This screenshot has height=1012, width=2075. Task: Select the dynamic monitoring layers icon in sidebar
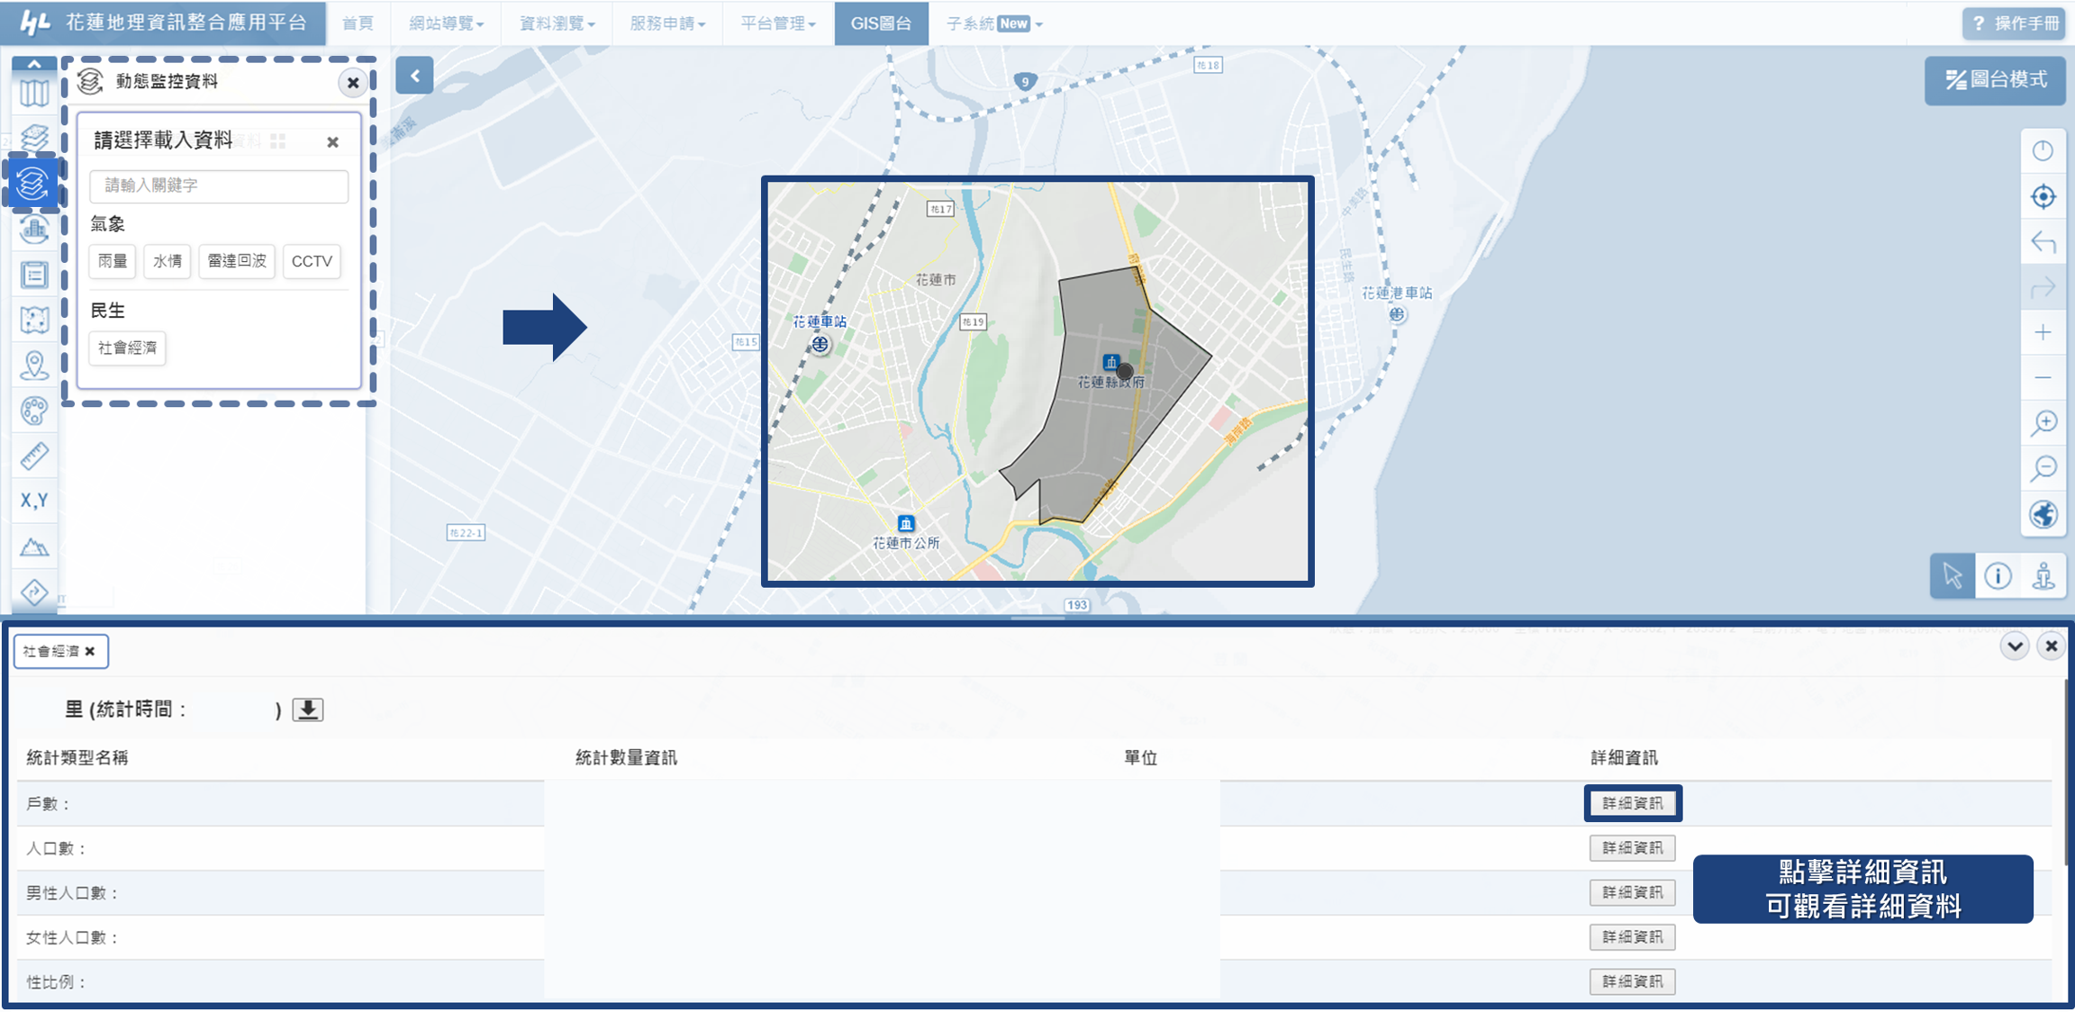tap(33, 183)
